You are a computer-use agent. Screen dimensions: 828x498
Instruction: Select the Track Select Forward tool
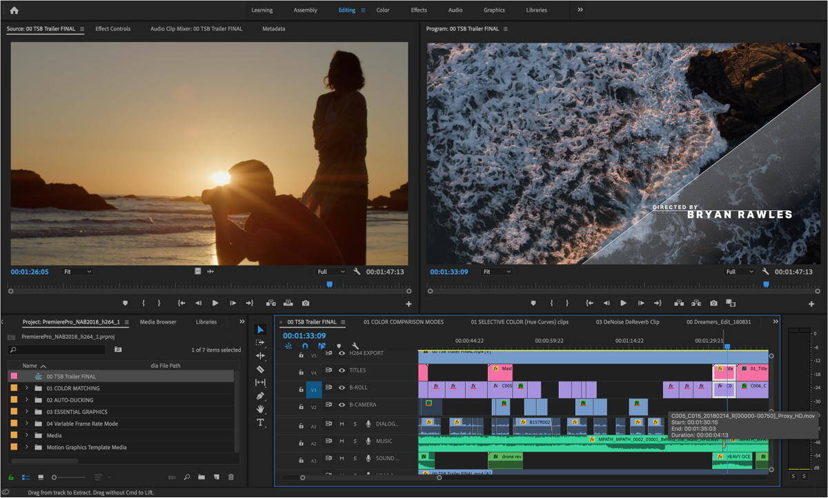coord(260,343)
